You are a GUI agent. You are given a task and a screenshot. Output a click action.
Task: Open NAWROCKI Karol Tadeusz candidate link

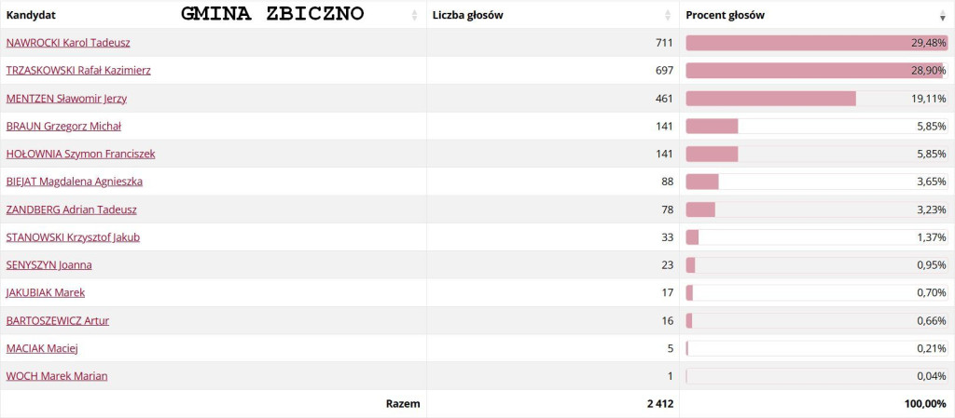point(67,43)
